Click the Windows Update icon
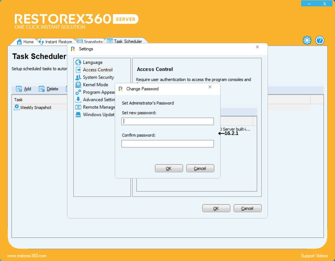 click(78, 115)
